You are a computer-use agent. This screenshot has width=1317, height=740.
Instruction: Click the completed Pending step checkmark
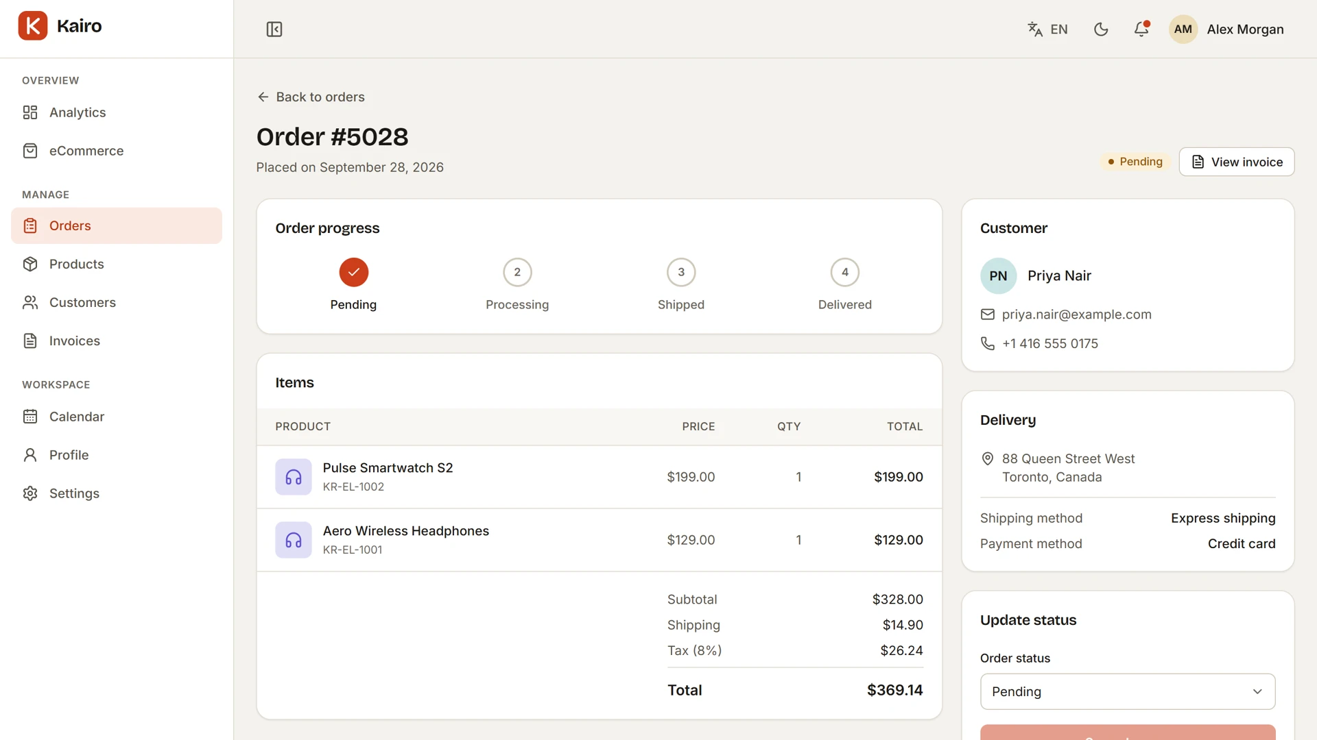click(x=353, y=273)
